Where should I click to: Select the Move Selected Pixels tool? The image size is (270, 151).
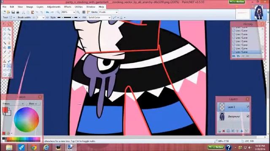tap(9, 29)
